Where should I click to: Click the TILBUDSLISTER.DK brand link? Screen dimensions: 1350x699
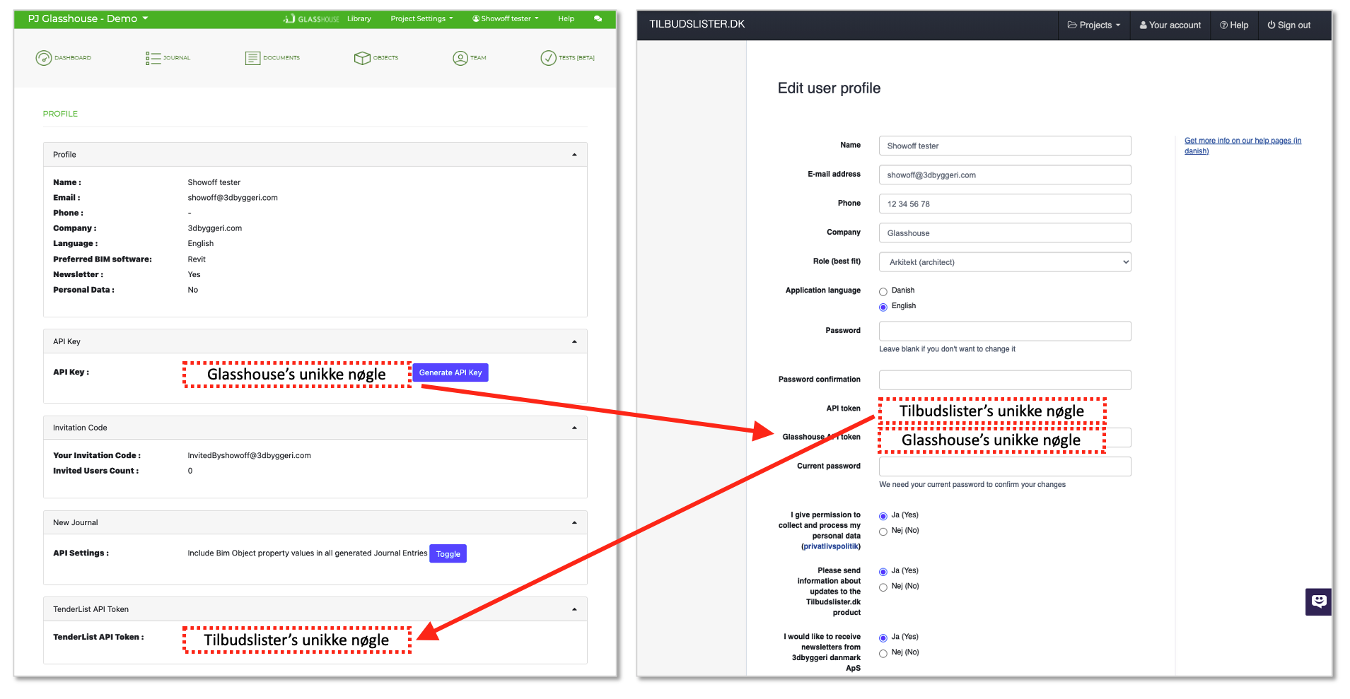click(697, 24)
